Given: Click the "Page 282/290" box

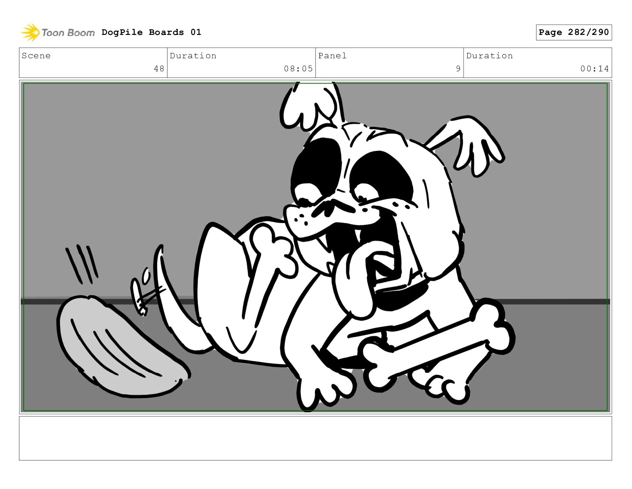Looking at the screenshot, I should pos(574,32).
